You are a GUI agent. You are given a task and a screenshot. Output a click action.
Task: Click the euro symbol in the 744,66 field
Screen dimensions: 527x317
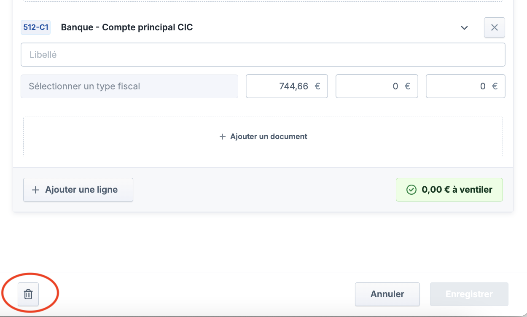317,86
